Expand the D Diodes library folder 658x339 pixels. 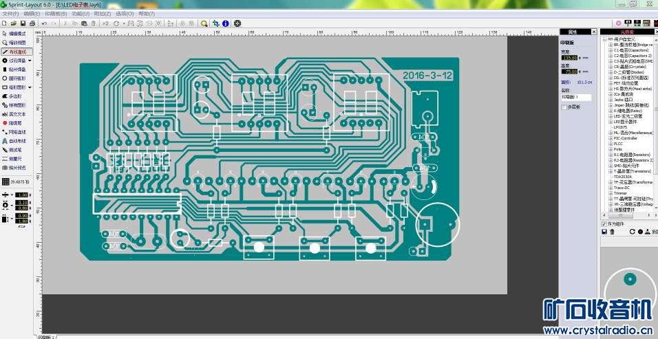coord(611,72)
